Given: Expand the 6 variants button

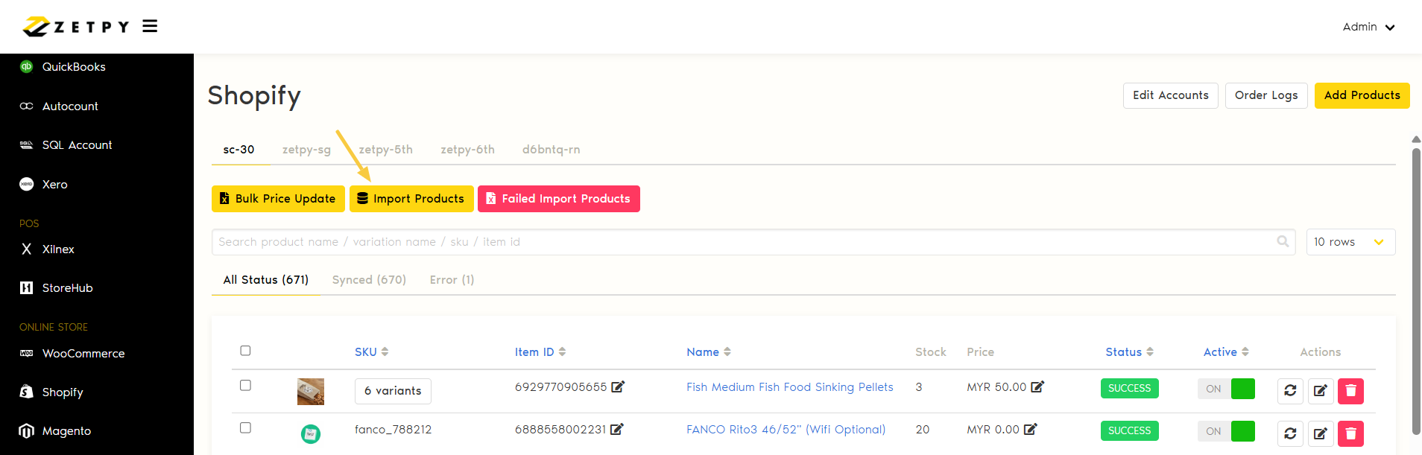Looking at the screenshot, I should (393, 391).
